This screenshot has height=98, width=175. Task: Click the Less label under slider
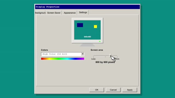pyautogui.click(x=93, y=59)
